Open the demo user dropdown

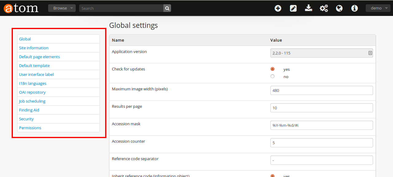coord(378,8)
